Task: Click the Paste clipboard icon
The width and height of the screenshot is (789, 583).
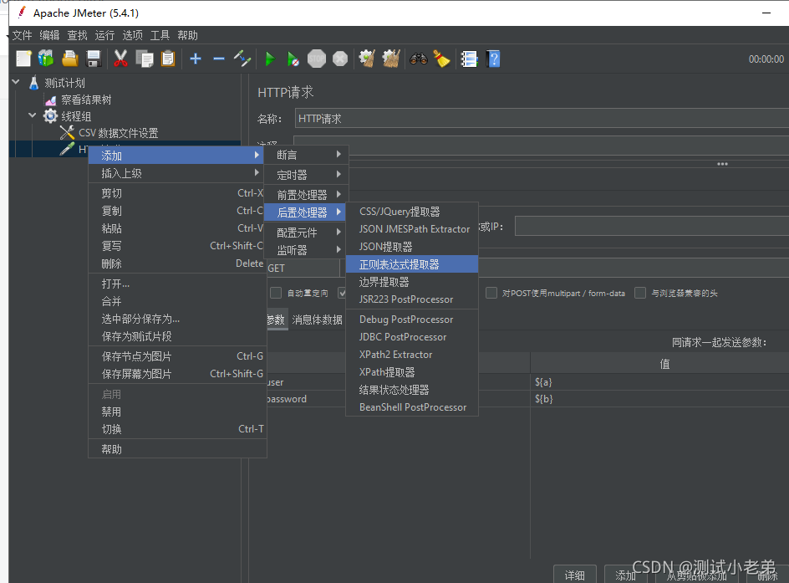Action: [168, 59]
